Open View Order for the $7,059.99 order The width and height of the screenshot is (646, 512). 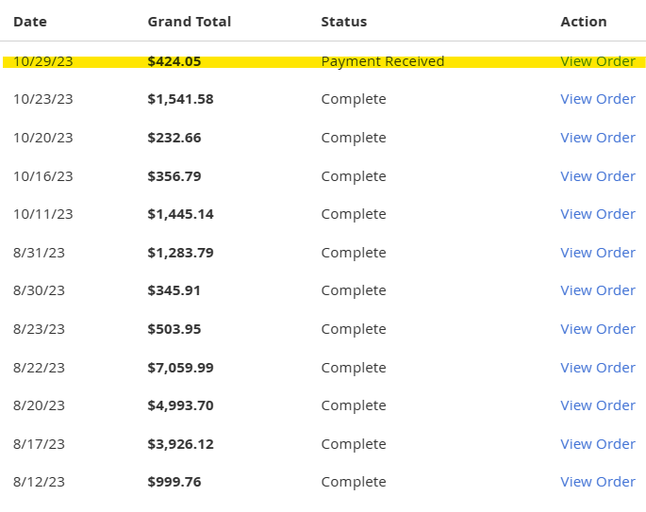click(597, 368)
